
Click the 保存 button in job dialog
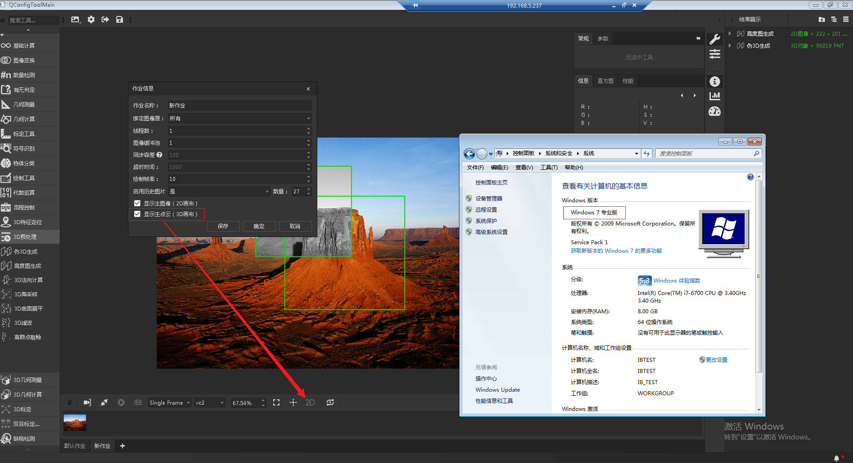[x=223, y=226]
